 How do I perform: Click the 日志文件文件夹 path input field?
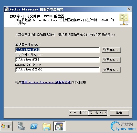(57, 60)
